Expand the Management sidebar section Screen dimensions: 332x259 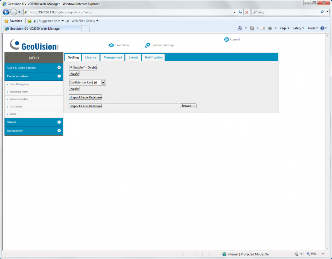click(59, 131)
